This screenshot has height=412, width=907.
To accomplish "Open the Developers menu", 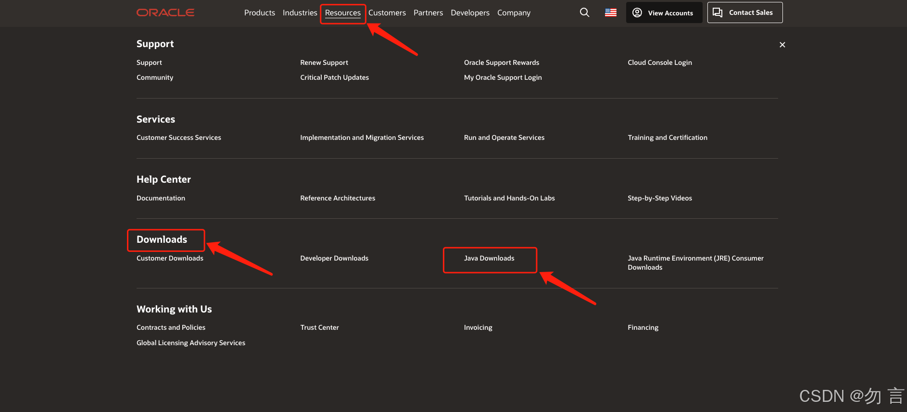I will (470, 12).
